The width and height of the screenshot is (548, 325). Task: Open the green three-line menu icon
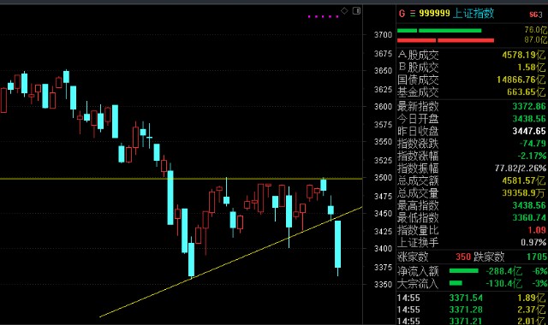point(413,14)
